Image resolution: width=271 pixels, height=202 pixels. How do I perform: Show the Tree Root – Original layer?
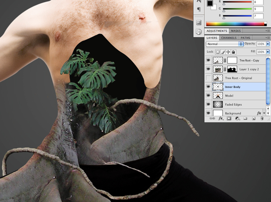[208, 78]
